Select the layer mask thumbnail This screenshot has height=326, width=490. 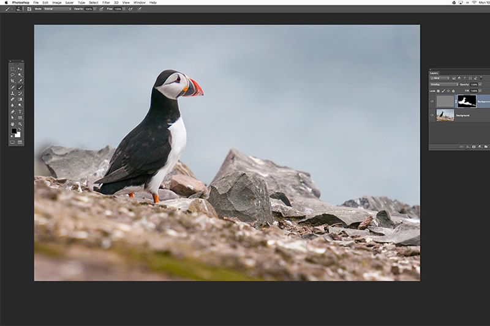tap(466, 101)
